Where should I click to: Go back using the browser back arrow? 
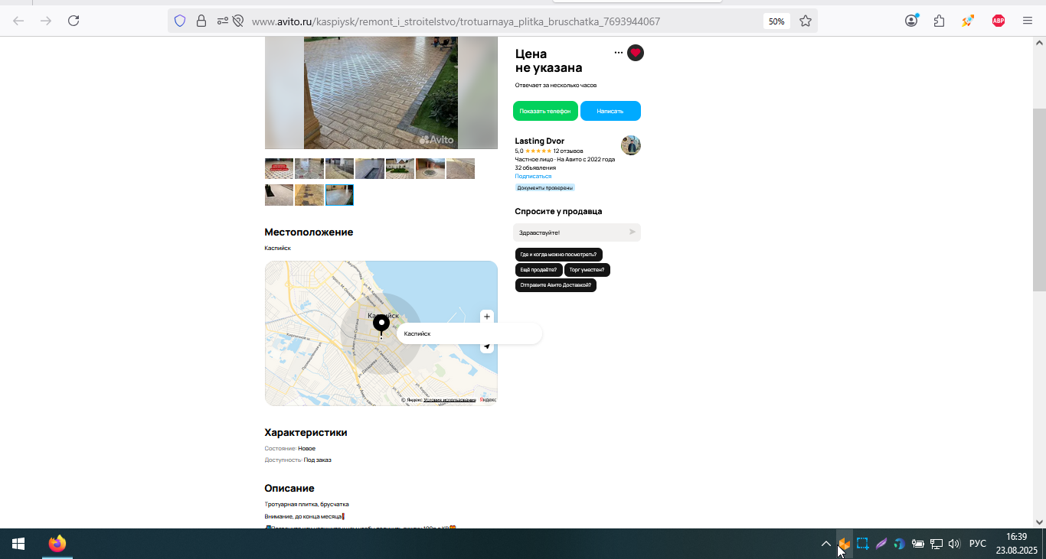point(18,21)
